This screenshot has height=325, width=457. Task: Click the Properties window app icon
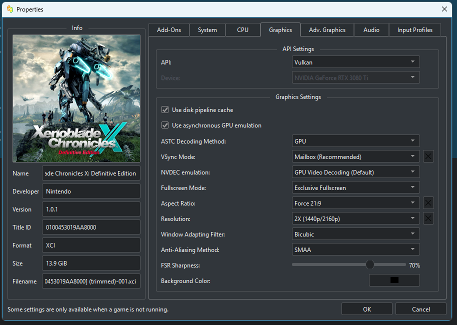tap(10, 9)
